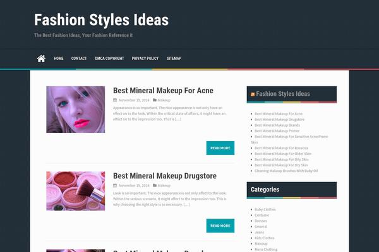This screenshot has width=379, height=252.
Task: Click the RSS feed icon beside Fashion Styles Ideas
Action: 253,94
